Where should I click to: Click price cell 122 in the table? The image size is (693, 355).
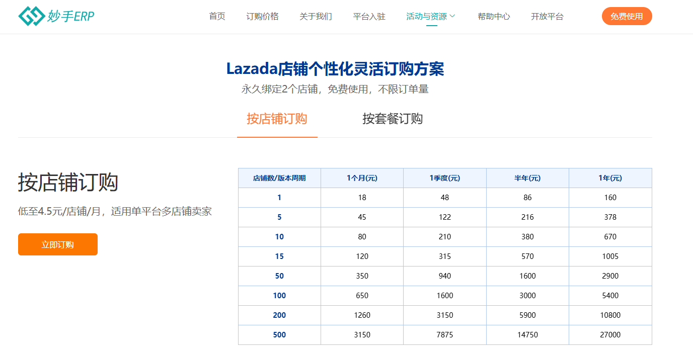(445, 217)
